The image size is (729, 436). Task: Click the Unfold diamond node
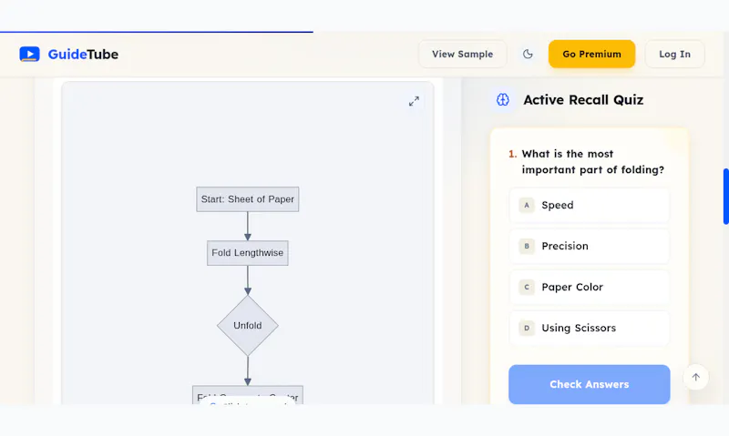tap(247, 326)
